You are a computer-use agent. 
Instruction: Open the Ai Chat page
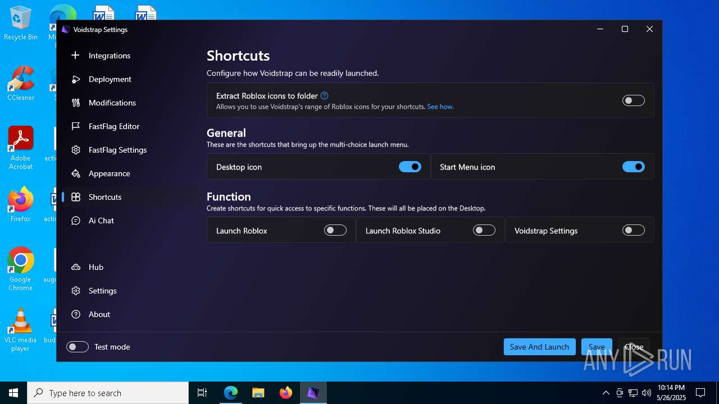tap(129, 221)
